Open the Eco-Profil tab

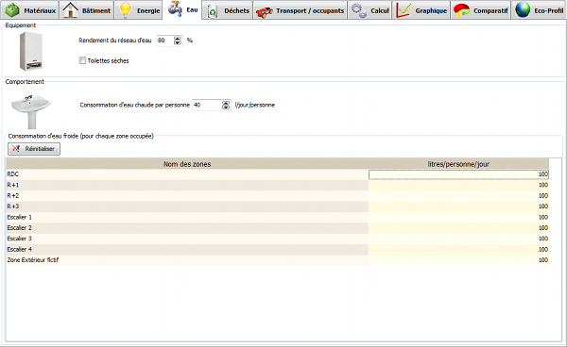point(539,10)
